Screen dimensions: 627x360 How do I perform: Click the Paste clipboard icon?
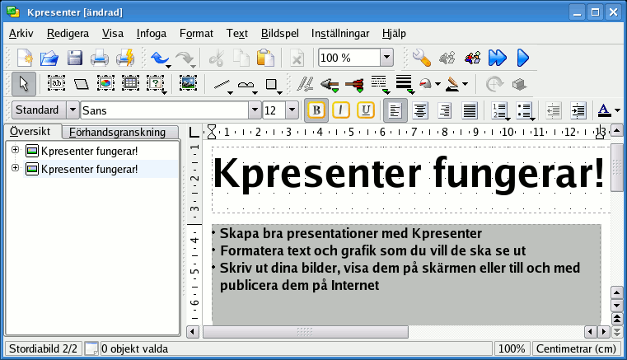click(x=264, y=58)
